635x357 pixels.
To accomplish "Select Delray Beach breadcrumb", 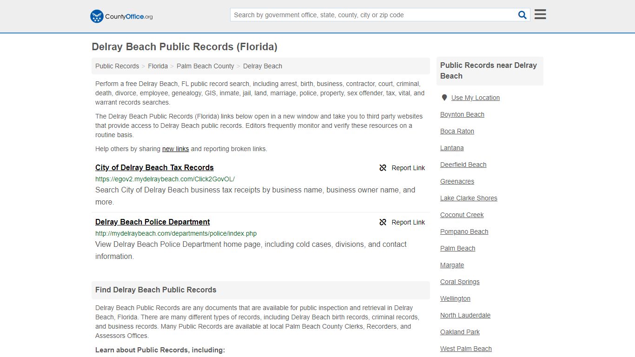I will pyautogui.click(x=263, y=66).
